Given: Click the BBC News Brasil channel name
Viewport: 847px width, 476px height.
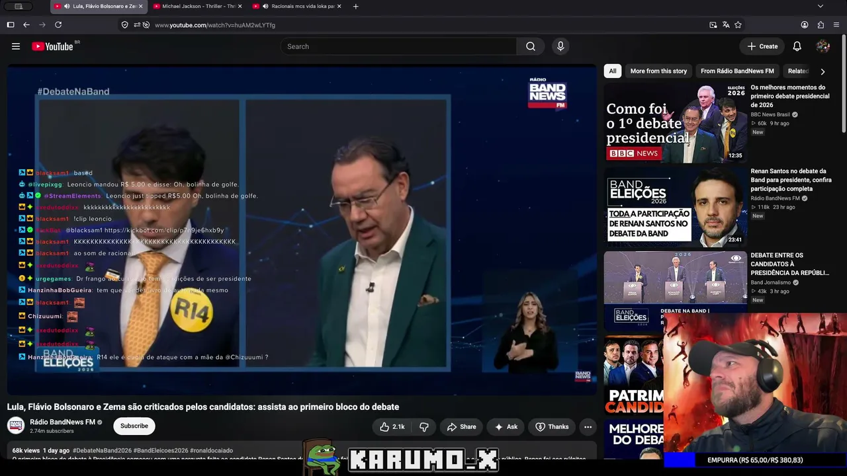Looking at the screenshot, I should [770, 114].
